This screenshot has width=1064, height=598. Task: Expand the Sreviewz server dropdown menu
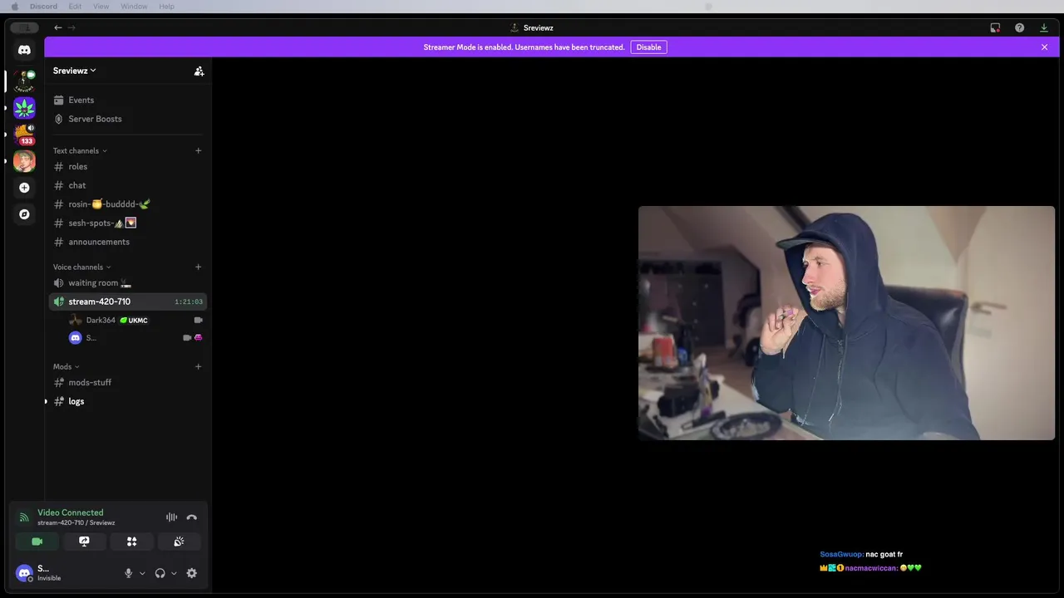click(75, 71)
